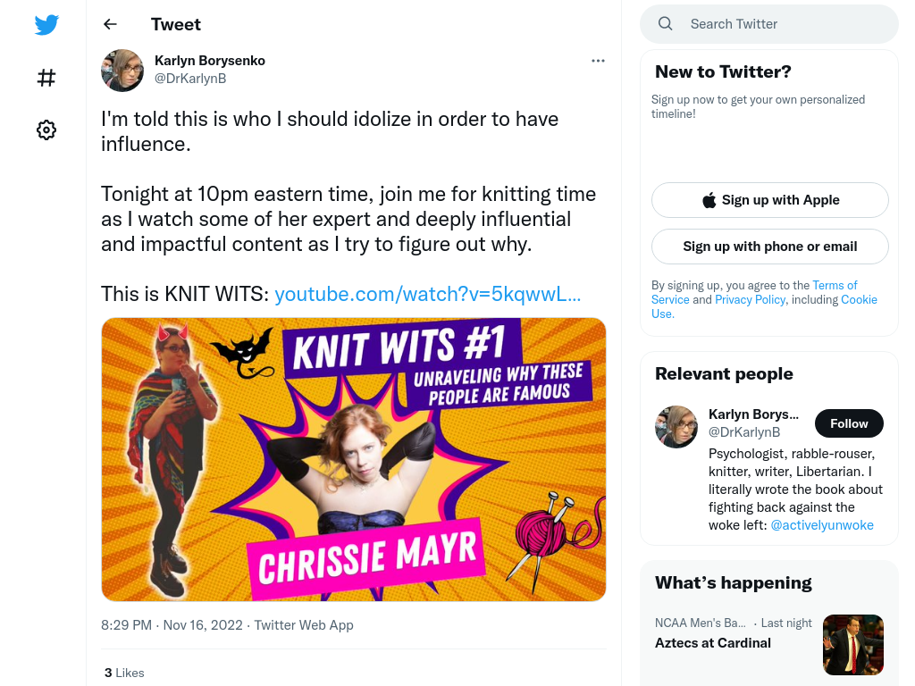915x686 pixels.
Task: Click the search magnifier icon
Action: pos(665,24)
